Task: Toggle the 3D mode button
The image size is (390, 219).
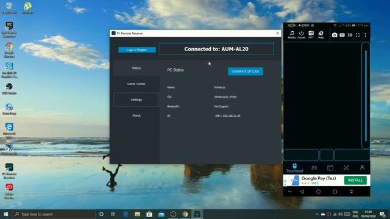Action: point(350,35)
